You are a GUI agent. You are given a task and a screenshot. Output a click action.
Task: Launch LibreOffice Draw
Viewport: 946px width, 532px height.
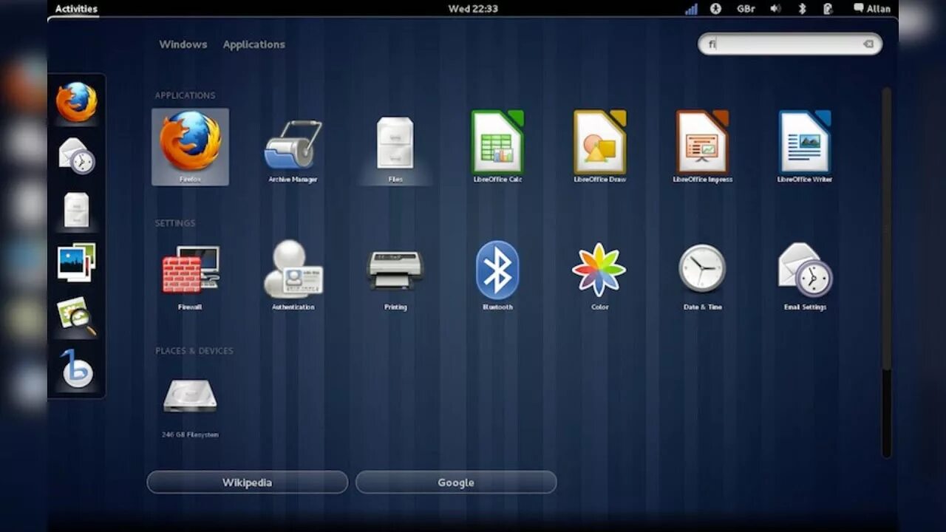600,147
